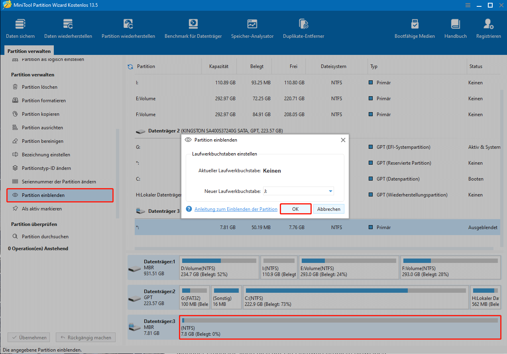507x354 pixels.
Task: Open Daten sichern
Action: (20, 28)
